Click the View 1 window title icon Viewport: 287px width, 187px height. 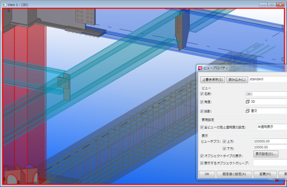(x=5, y=4)
